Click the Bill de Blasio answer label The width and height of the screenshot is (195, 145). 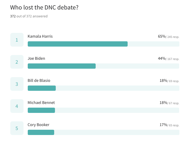click(x=39, y=81)
